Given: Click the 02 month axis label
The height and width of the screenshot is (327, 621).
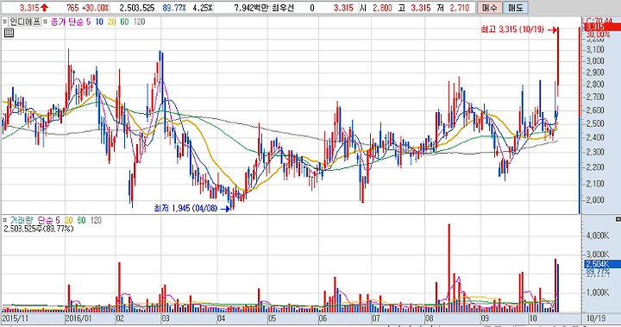Looking at the screenshot, I should pos(120,318).
